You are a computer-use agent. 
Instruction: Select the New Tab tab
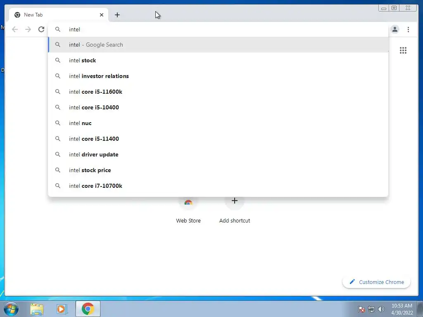(59, 15)
